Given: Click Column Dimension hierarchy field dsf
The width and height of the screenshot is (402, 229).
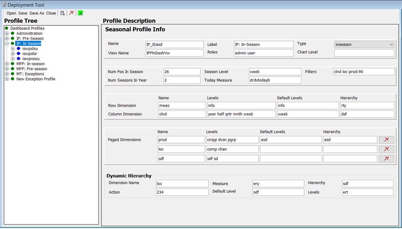Looking at the screenshot, I should [367, 114].
